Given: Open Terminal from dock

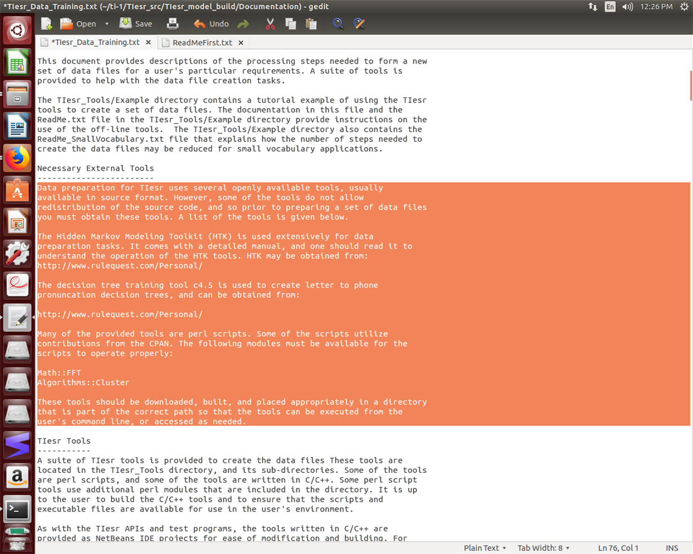Looking at the screenshot, I should 17,510.
